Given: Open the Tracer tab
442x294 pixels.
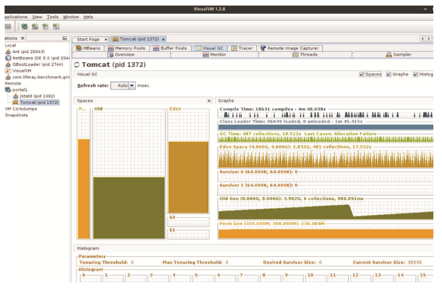Looking at the screenshot, I should pos(242,48).
